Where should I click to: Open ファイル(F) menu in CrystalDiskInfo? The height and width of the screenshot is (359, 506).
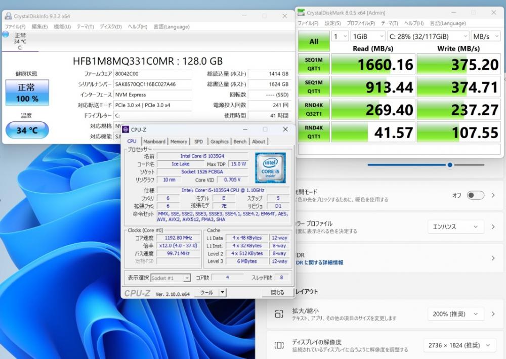coord(15,26)
